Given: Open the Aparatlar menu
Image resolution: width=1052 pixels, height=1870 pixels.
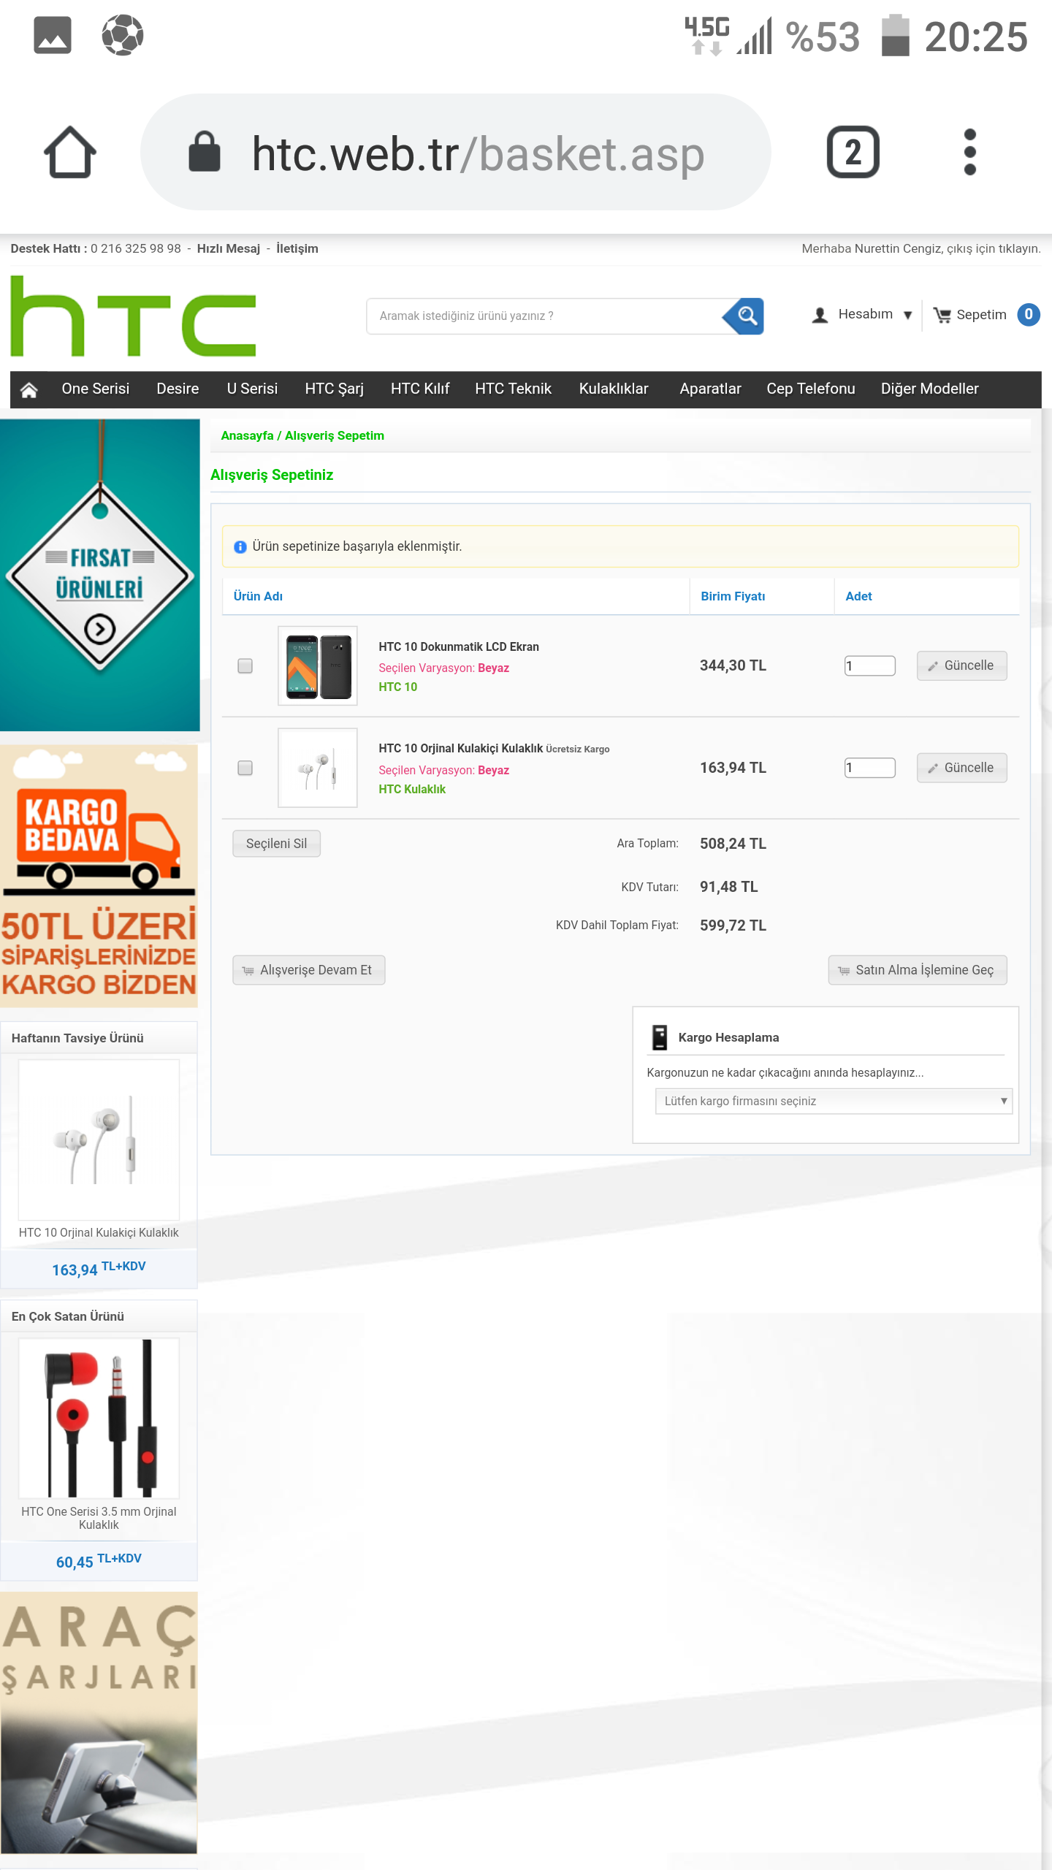Looking at the screenshot, I should point(710,389).
